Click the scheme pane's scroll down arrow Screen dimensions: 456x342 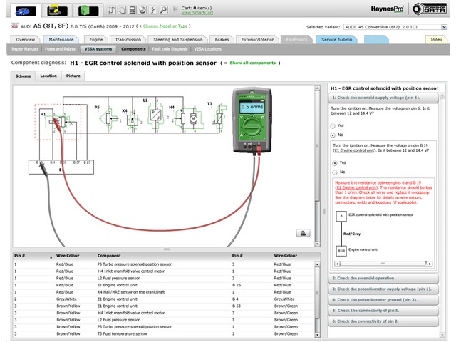tap(317, 244)
